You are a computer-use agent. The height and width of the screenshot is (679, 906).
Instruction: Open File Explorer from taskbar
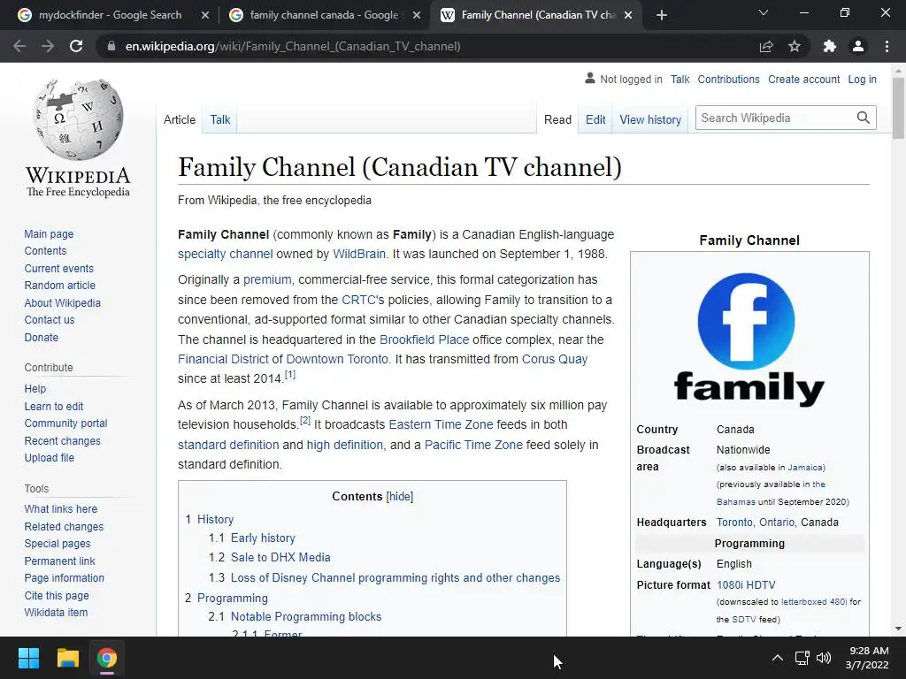pyautogui.click(x=67, y=658)
